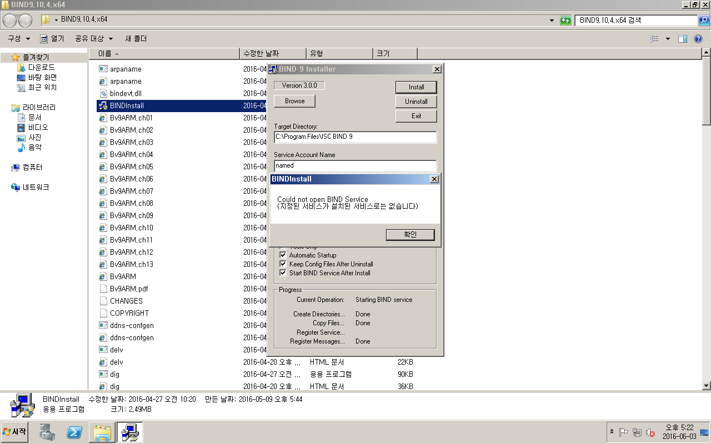Select the Bv9ARM.ch07 file
711x444 pixels.
click(131, 191)
